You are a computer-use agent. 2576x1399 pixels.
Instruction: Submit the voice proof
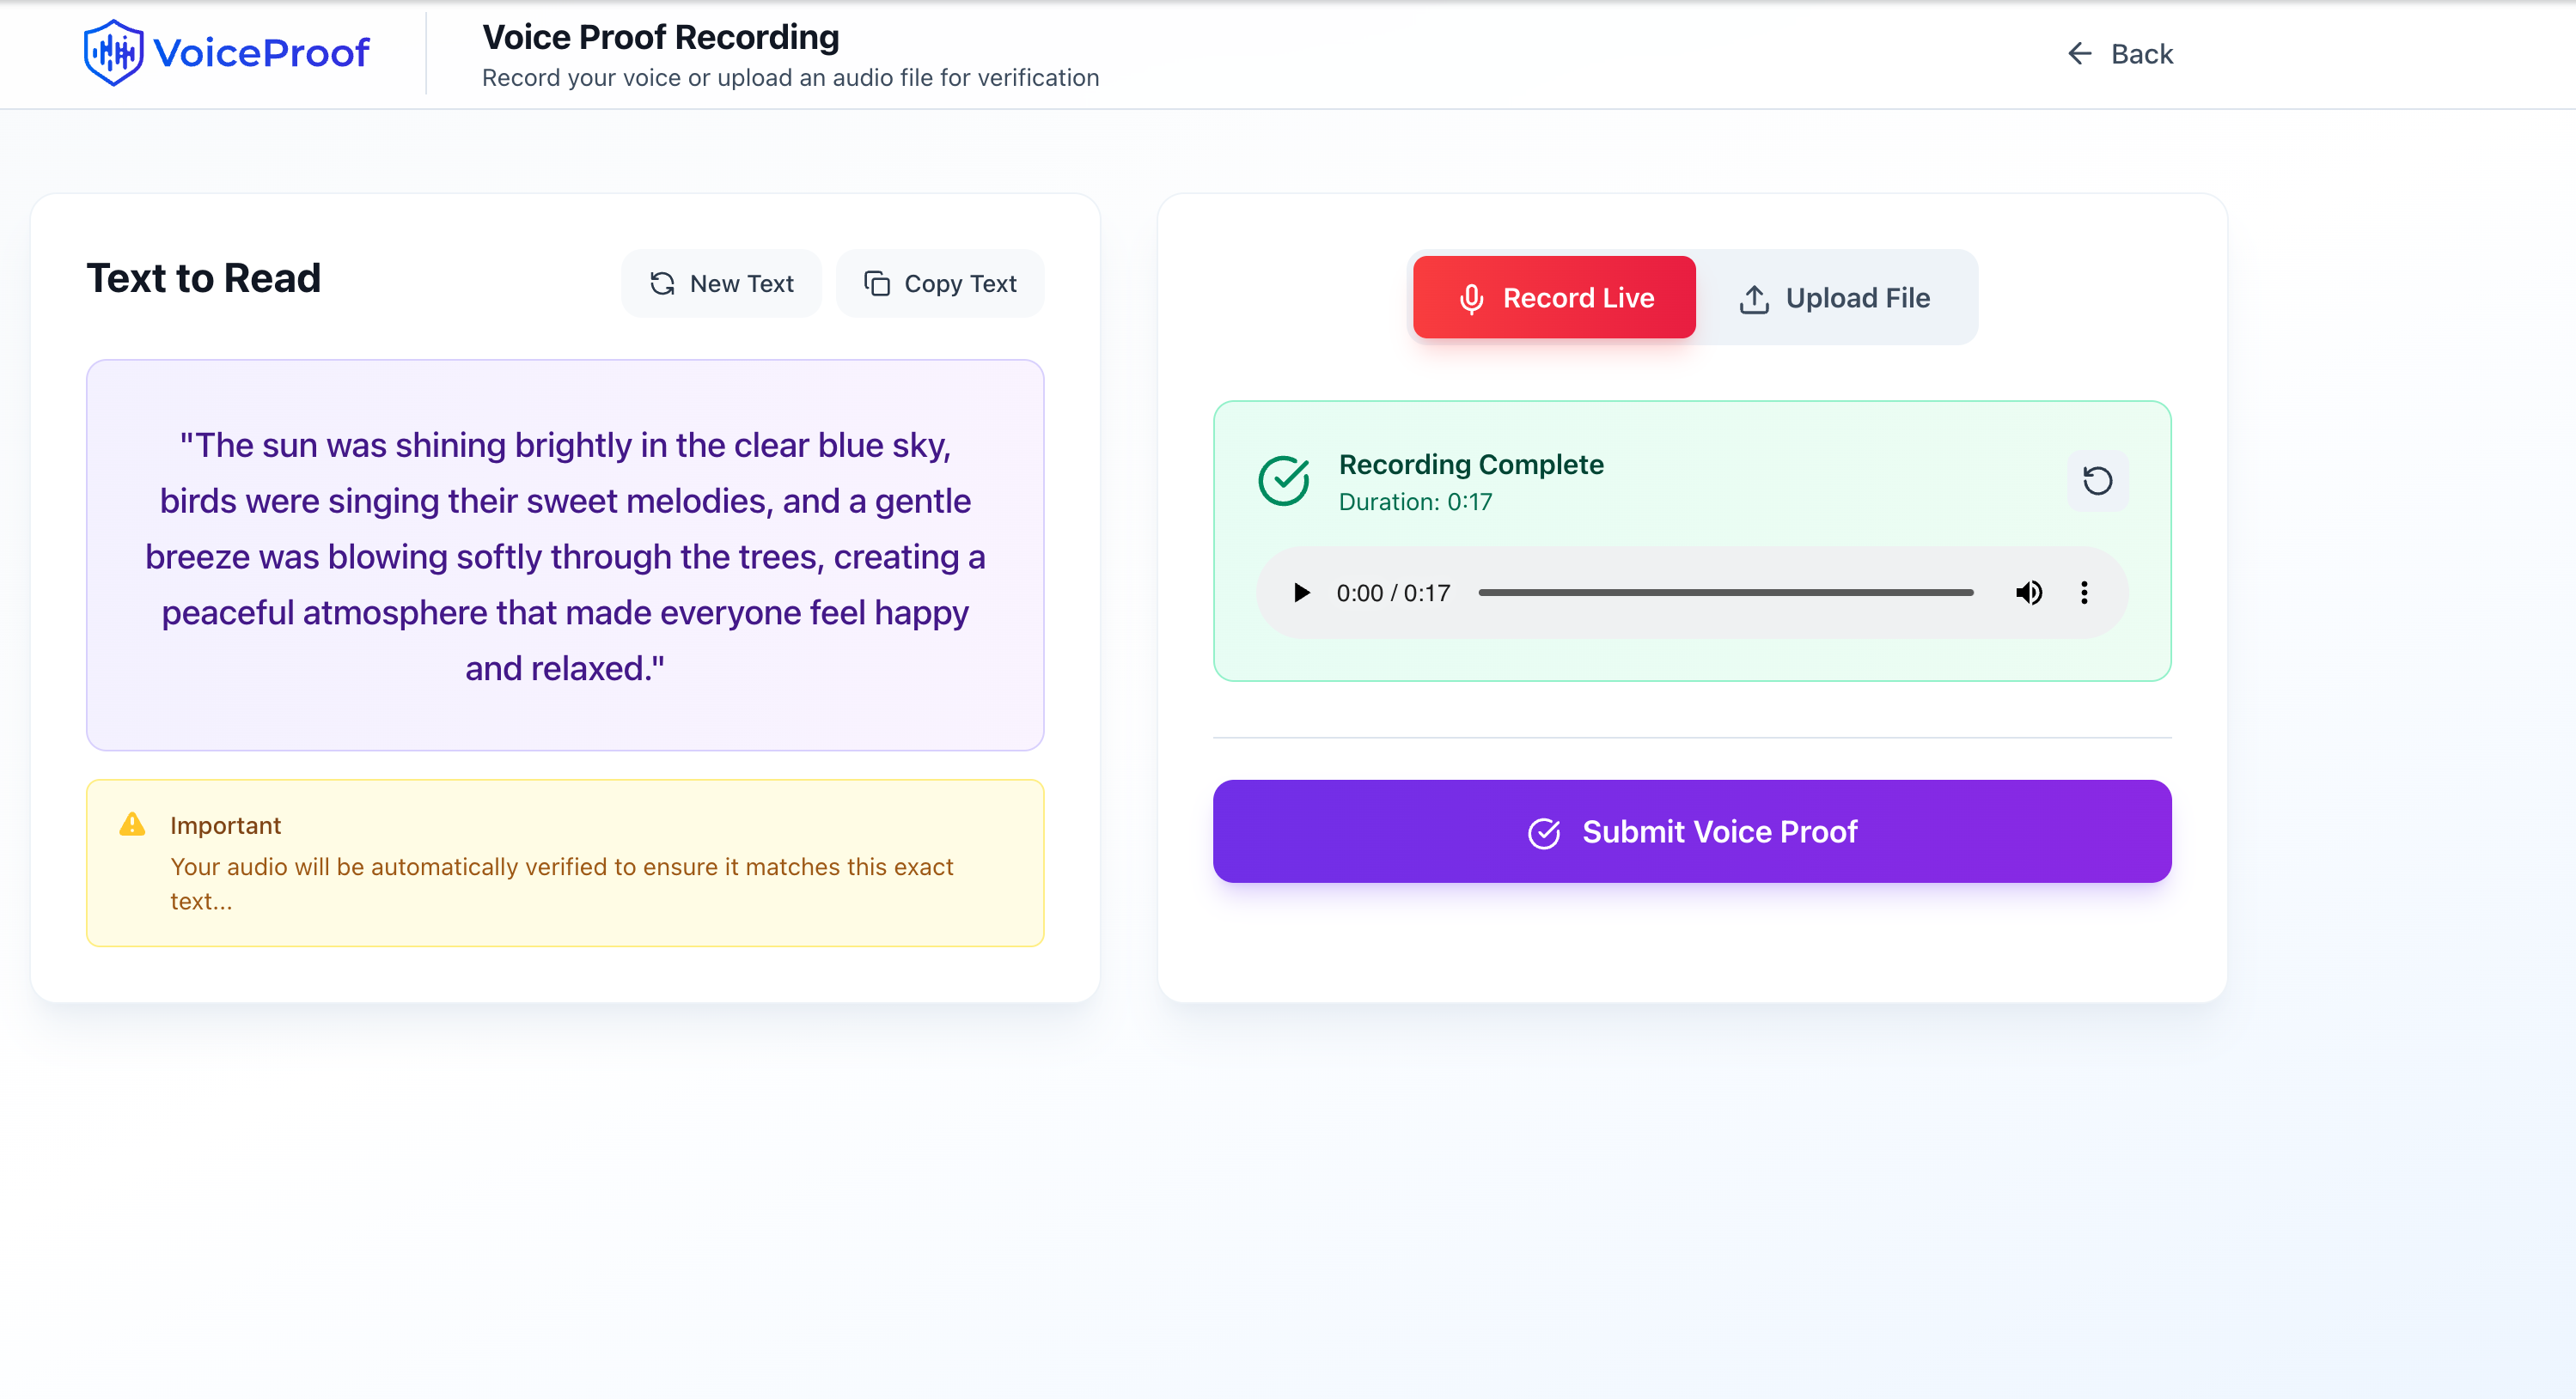(1692, 831)
